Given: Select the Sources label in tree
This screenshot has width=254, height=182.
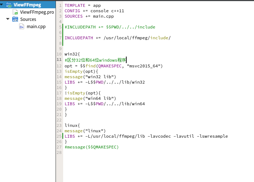Looking at the screenshot, I should [x=28, y=19].
